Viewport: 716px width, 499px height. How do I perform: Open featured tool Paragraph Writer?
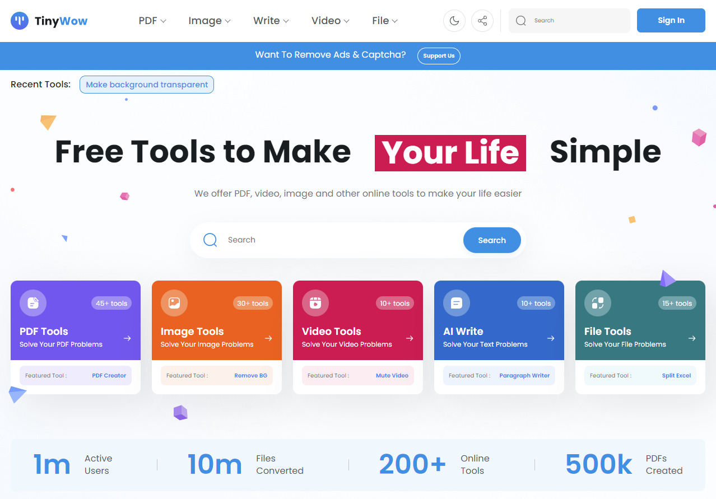pyautogui.click(x=524, y=375)
